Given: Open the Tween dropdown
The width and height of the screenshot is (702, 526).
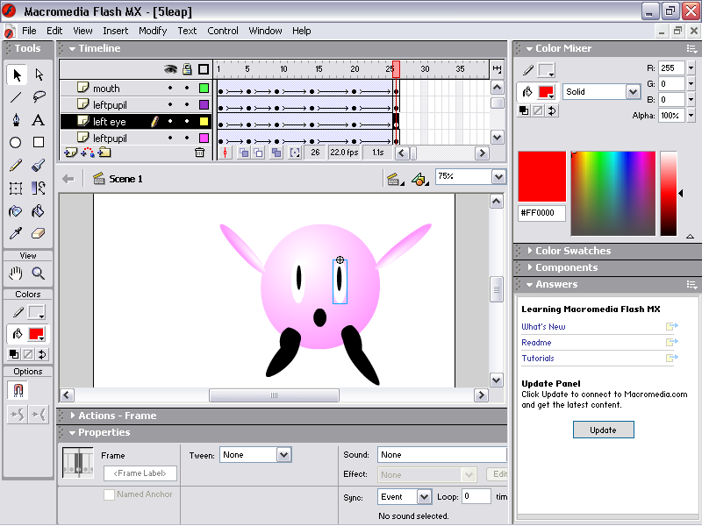Looking at the screenshot, I should pos(283,455).
